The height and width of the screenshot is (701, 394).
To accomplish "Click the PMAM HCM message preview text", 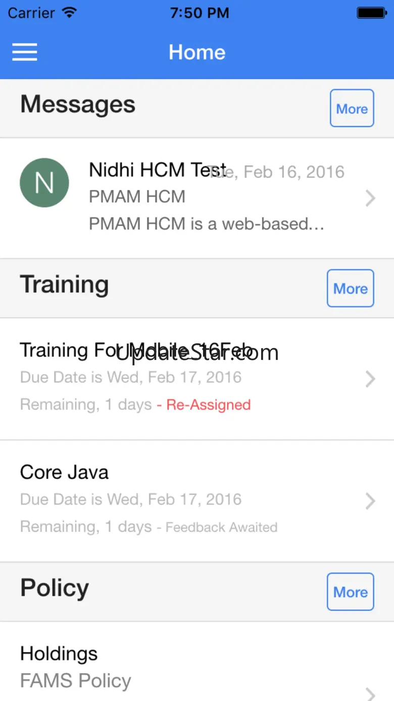I will coord(206,224).
